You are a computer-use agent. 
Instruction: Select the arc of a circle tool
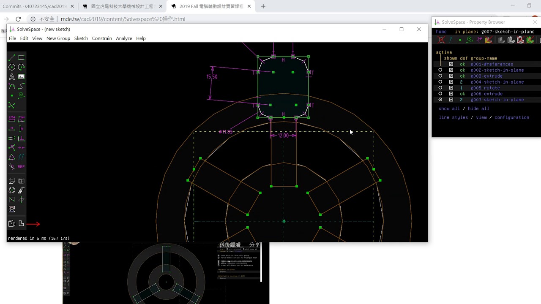point(21,67)
